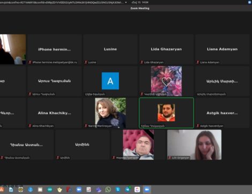Click the active Zoom icon at taskbar end
The width and height of the screenshot is (252, 194).
(x=147, y=189)
